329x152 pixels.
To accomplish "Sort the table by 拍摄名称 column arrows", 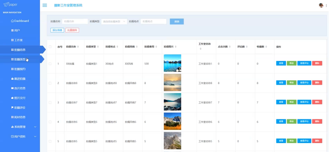I will tap(78, 47).
